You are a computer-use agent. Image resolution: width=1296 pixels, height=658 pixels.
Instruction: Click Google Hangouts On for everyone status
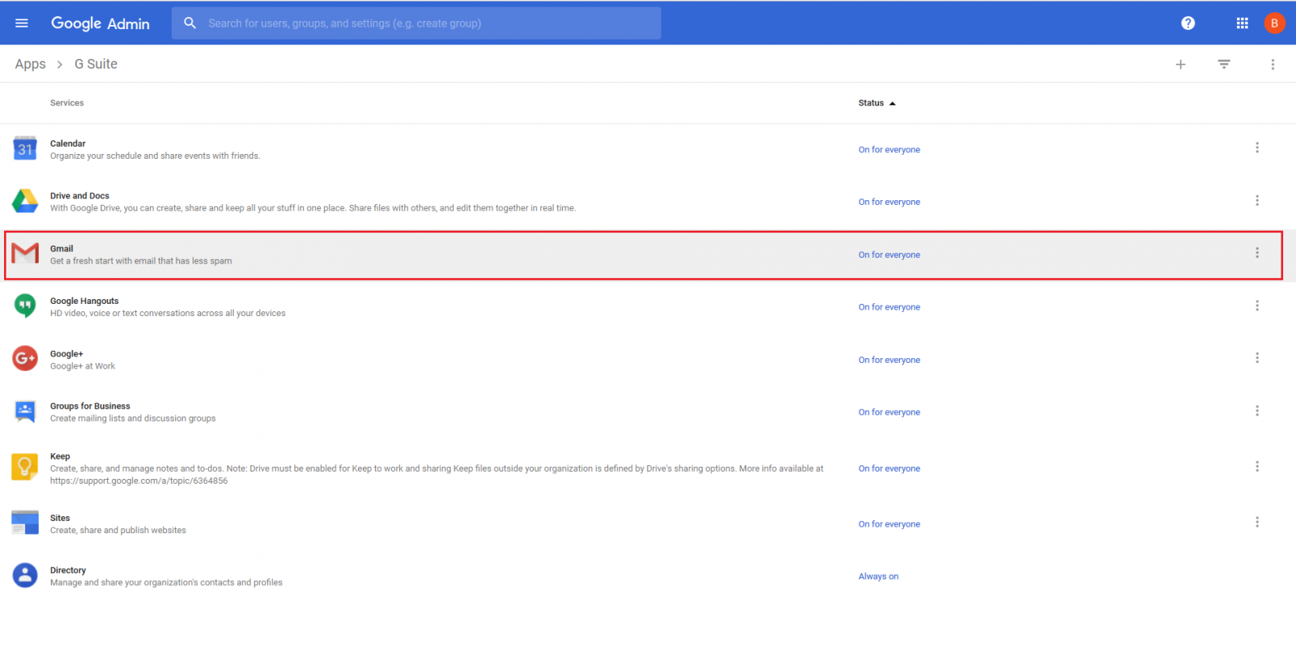(x=889, y=307)
